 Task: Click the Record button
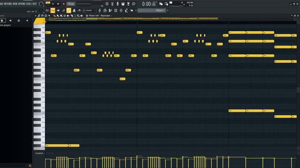coord(64,4)
